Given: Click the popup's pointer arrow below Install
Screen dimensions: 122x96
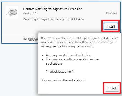Looking at the screenshot, I should coord(111,33).
